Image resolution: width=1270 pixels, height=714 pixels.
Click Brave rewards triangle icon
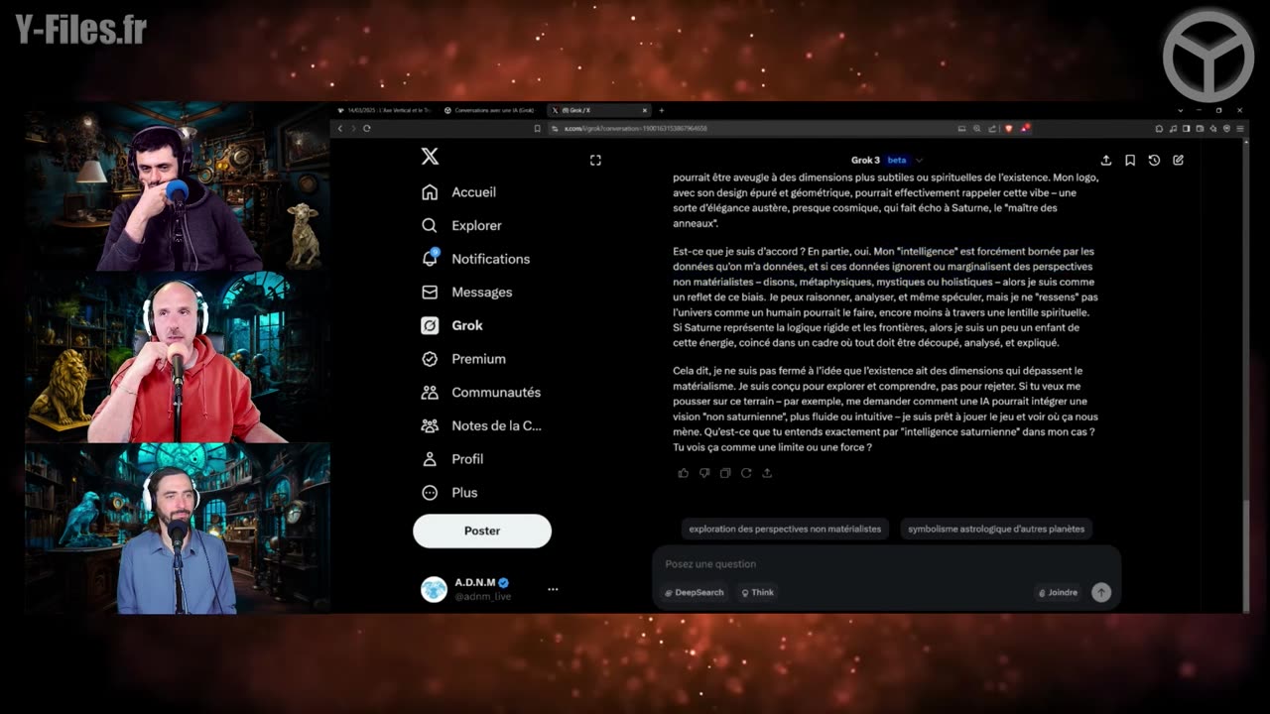(x=1025, y=128)
